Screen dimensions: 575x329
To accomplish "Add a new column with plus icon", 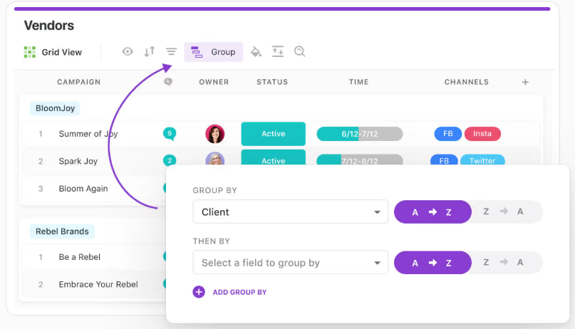I will click(525, 82).
